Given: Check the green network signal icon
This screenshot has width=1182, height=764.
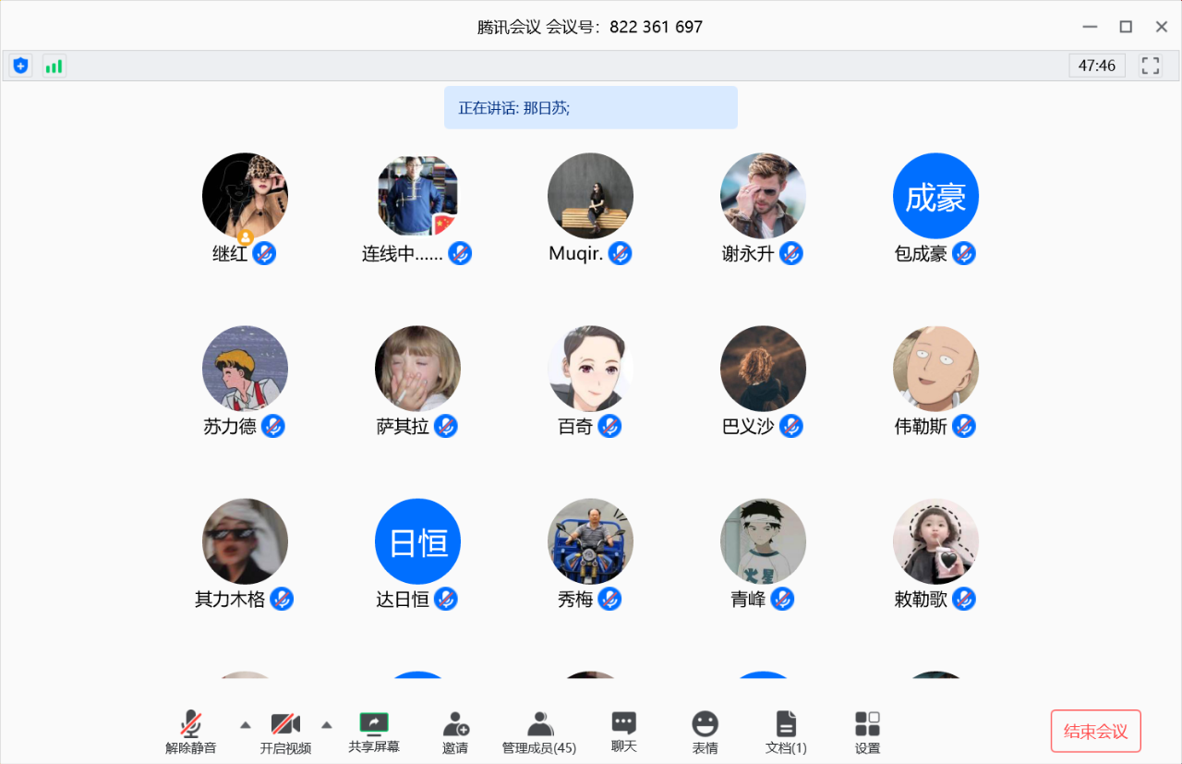Looking at the screenshot, I should click(x=54, y=66).
